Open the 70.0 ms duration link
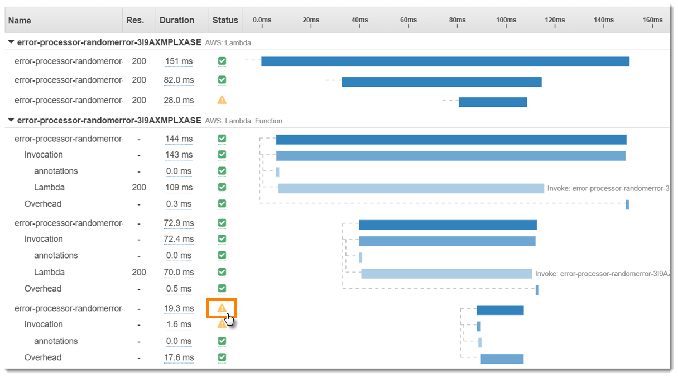The image size is (678, 377). 179,272
